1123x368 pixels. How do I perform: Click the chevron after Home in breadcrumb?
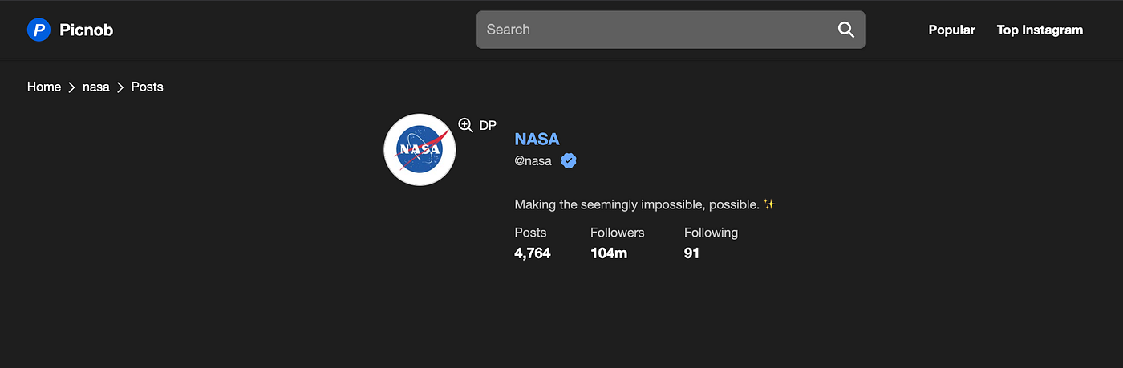71,87
